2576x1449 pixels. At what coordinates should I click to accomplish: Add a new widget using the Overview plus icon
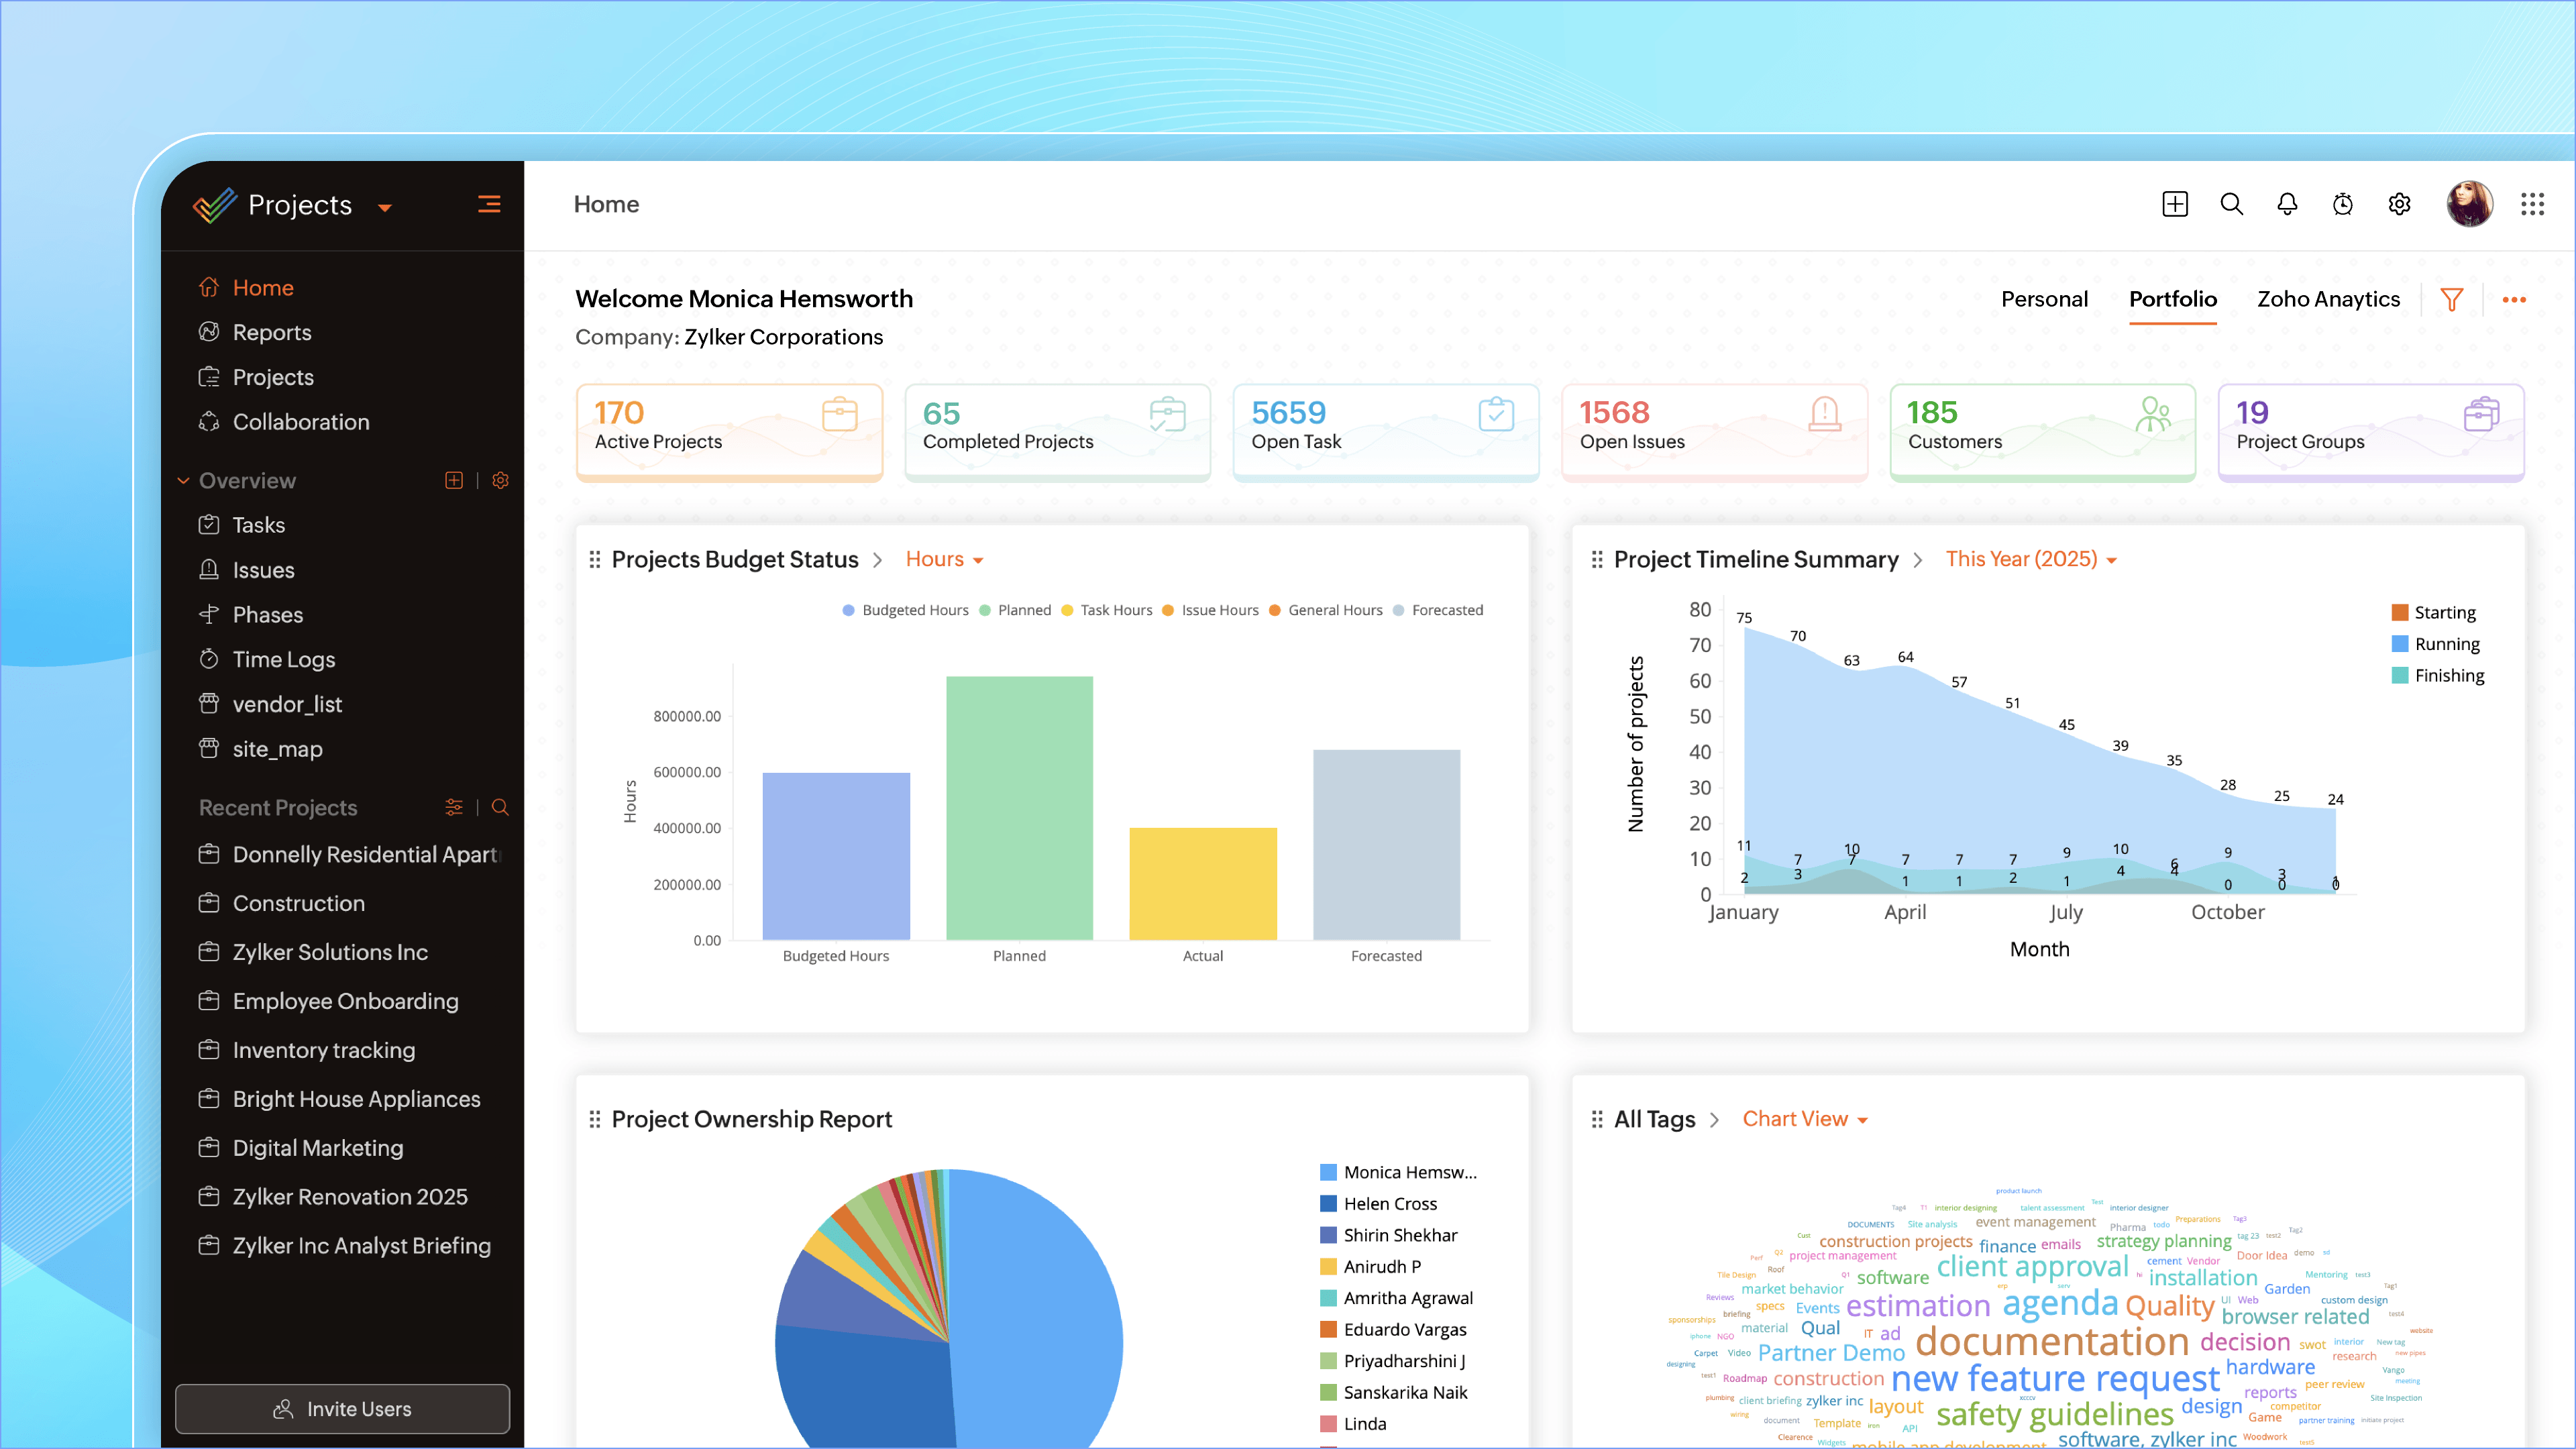point(454,480)
